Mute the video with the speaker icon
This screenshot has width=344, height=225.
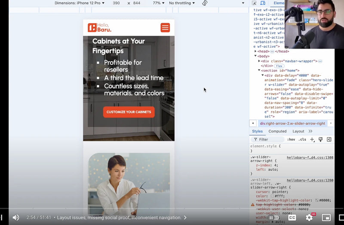coord(16,218)
